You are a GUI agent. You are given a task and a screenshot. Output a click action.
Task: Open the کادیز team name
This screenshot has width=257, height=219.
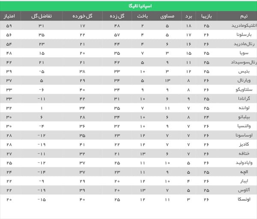click(x=246, y=143)
